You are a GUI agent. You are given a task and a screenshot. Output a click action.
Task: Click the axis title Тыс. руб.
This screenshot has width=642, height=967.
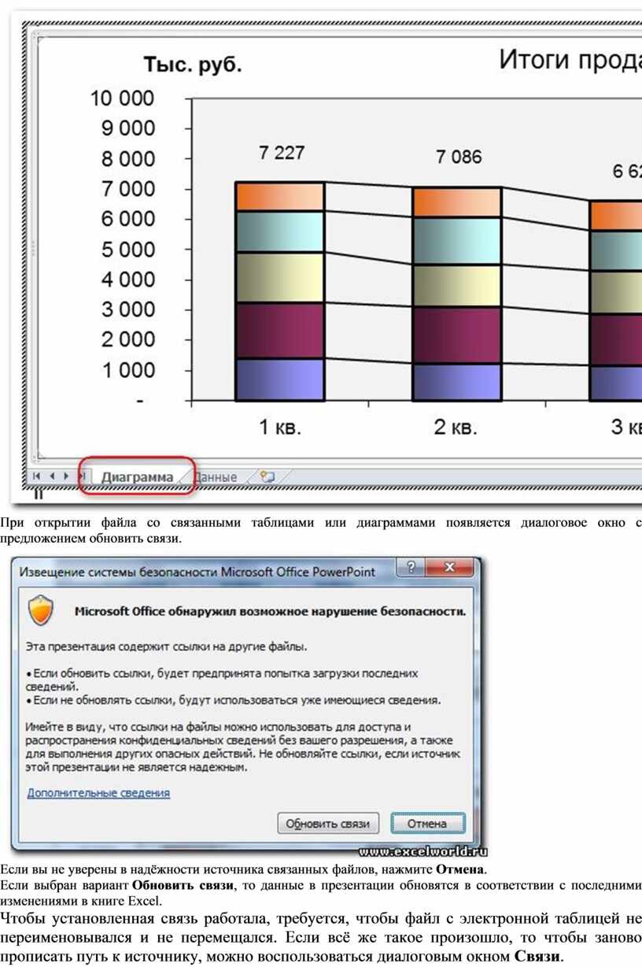pyautogui.click(x=192, y=65)
